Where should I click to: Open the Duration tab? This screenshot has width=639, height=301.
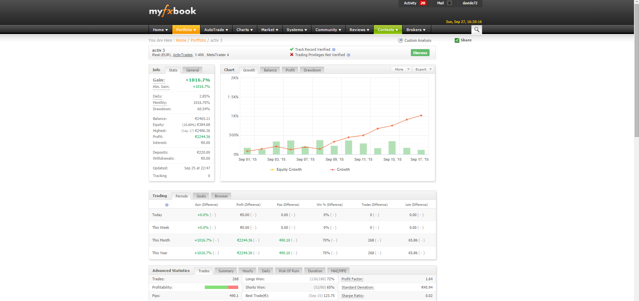pos(315,271)
